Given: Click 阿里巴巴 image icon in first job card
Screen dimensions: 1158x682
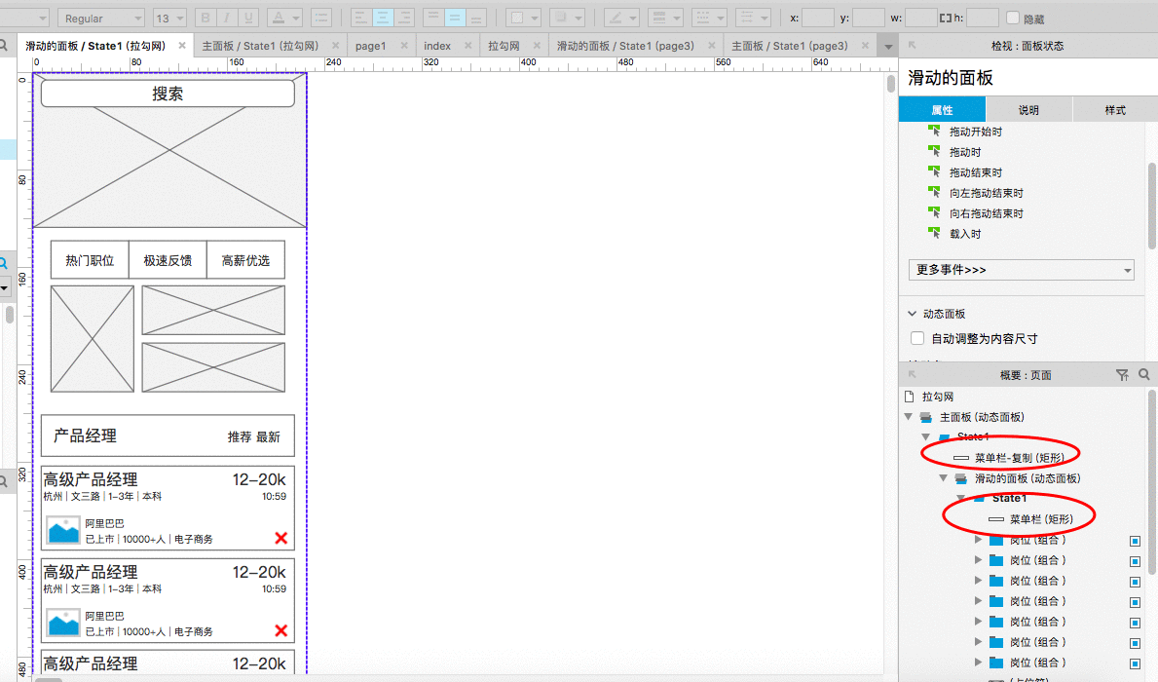Looking at the screenshot, I should (x=63, y=530).
